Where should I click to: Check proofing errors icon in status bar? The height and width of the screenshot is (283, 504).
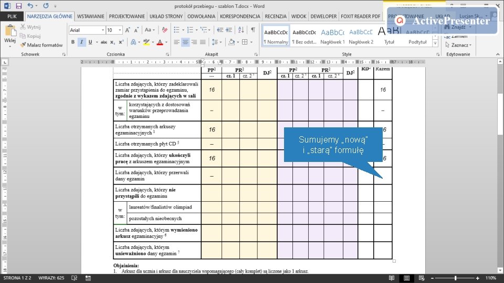pyautogui.click(x=74, y=278)
